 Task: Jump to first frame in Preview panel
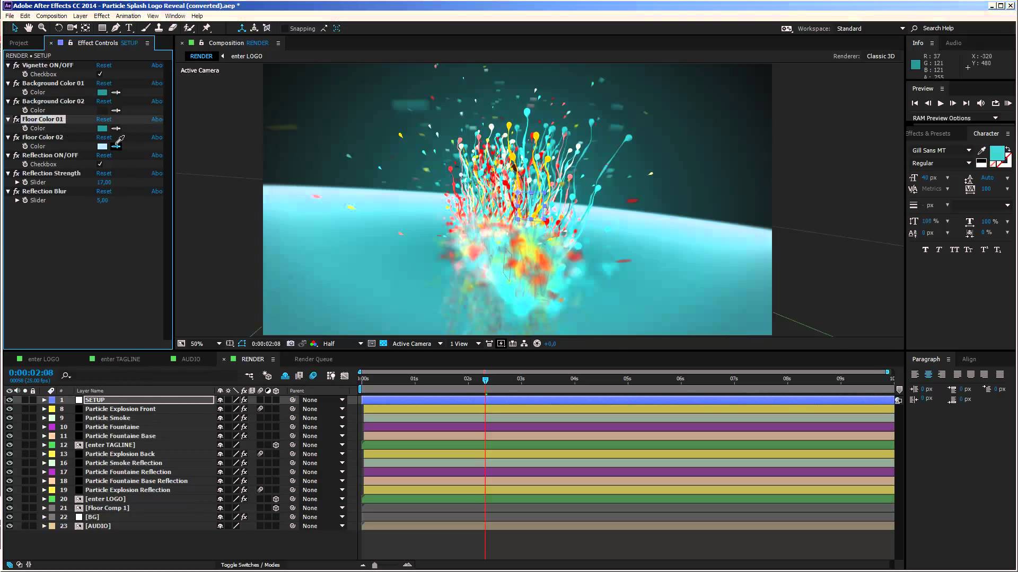click(x=915, y=103)
